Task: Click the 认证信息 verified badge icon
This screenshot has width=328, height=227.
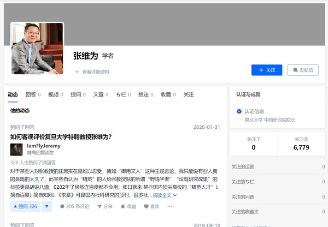Action: pos(239,111)
